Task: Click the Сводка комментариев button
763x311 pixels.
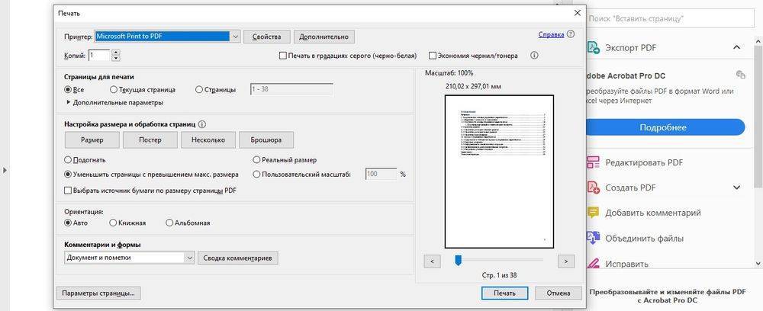Action: click(x=238, y=258)
